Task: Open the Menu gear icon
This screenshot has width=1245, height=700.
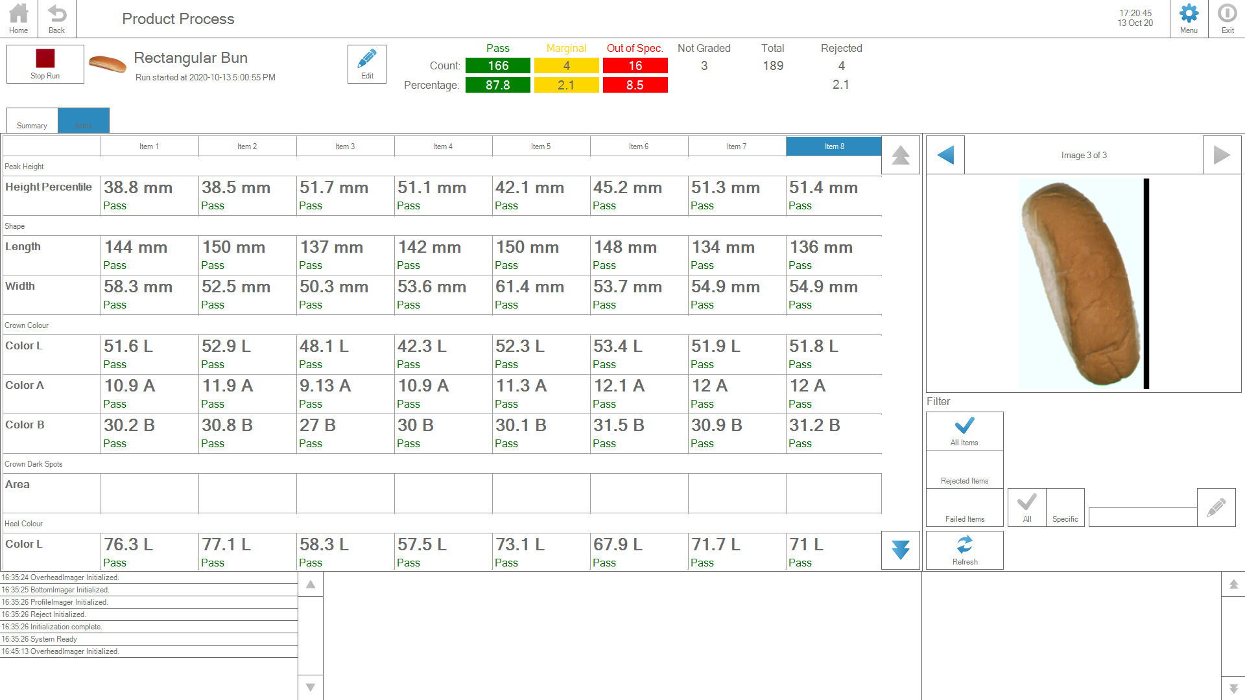Action: click(x=1189, y=18)
